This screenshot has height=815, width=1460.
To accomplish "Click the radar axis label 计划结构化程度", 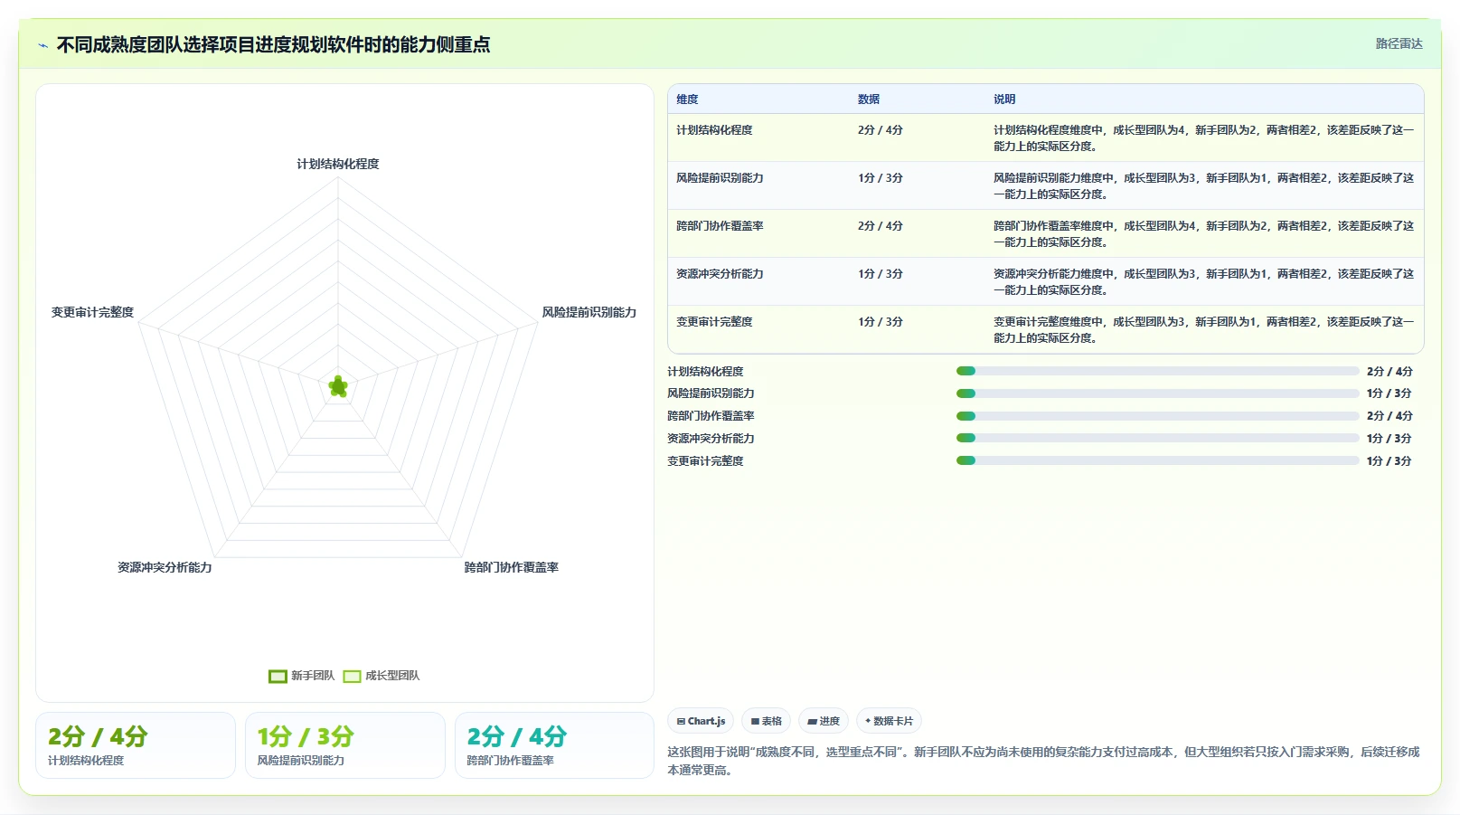I will [338, 164].
